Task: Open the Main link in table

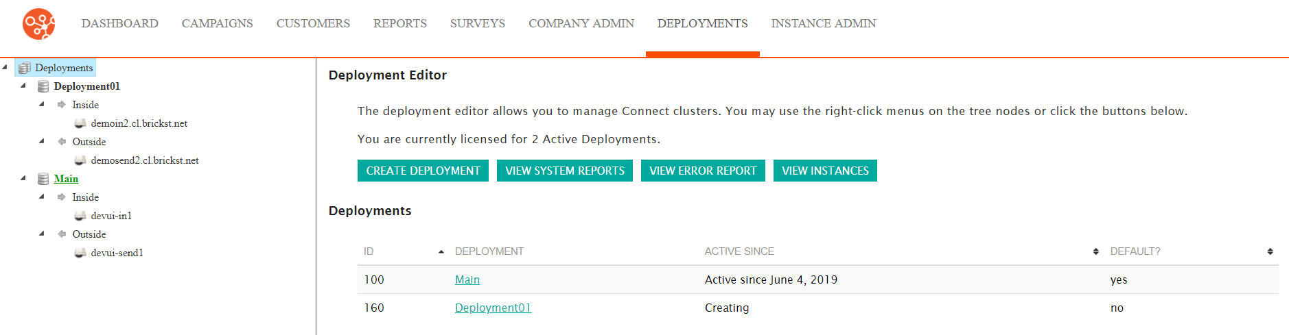Action: click(x=467, y=280)
